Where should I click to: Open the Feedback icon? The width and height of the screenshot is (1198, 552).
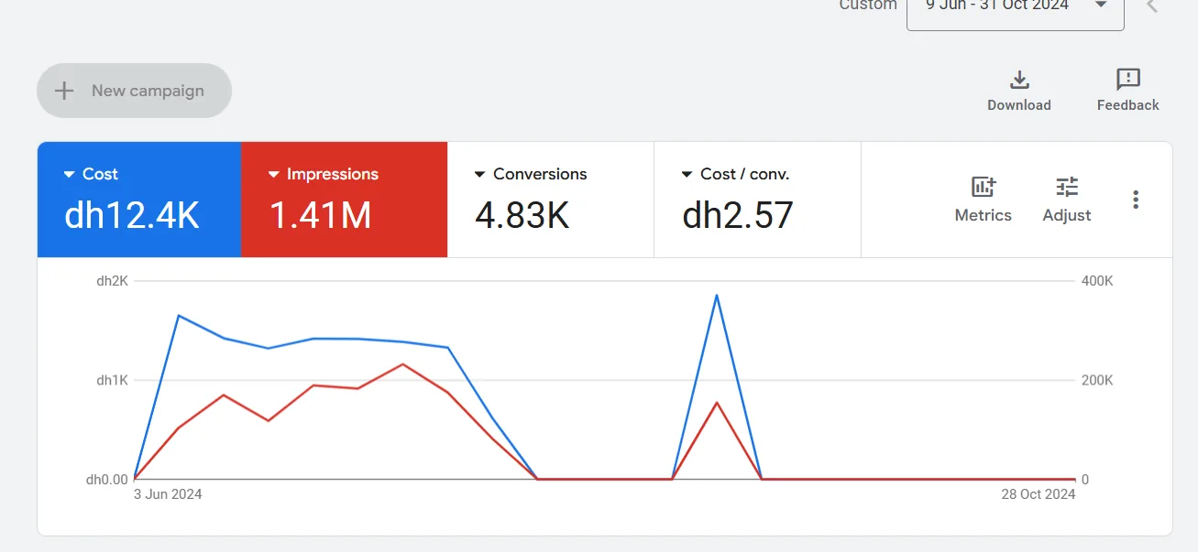click(x=1128, y=79)
